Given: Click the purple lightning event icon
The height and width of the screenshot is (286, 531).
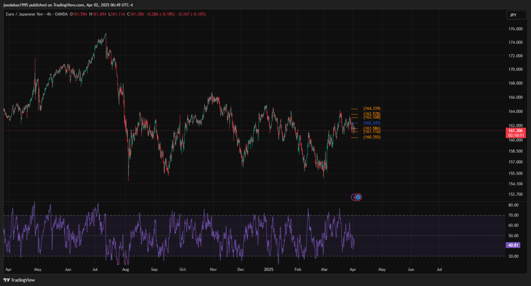Looking at the screenshot, I should [354, 197].
